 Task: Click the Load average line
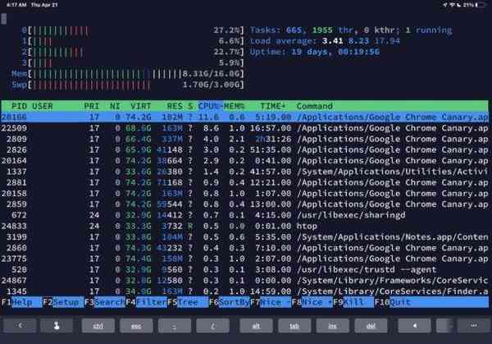[325, 41]
